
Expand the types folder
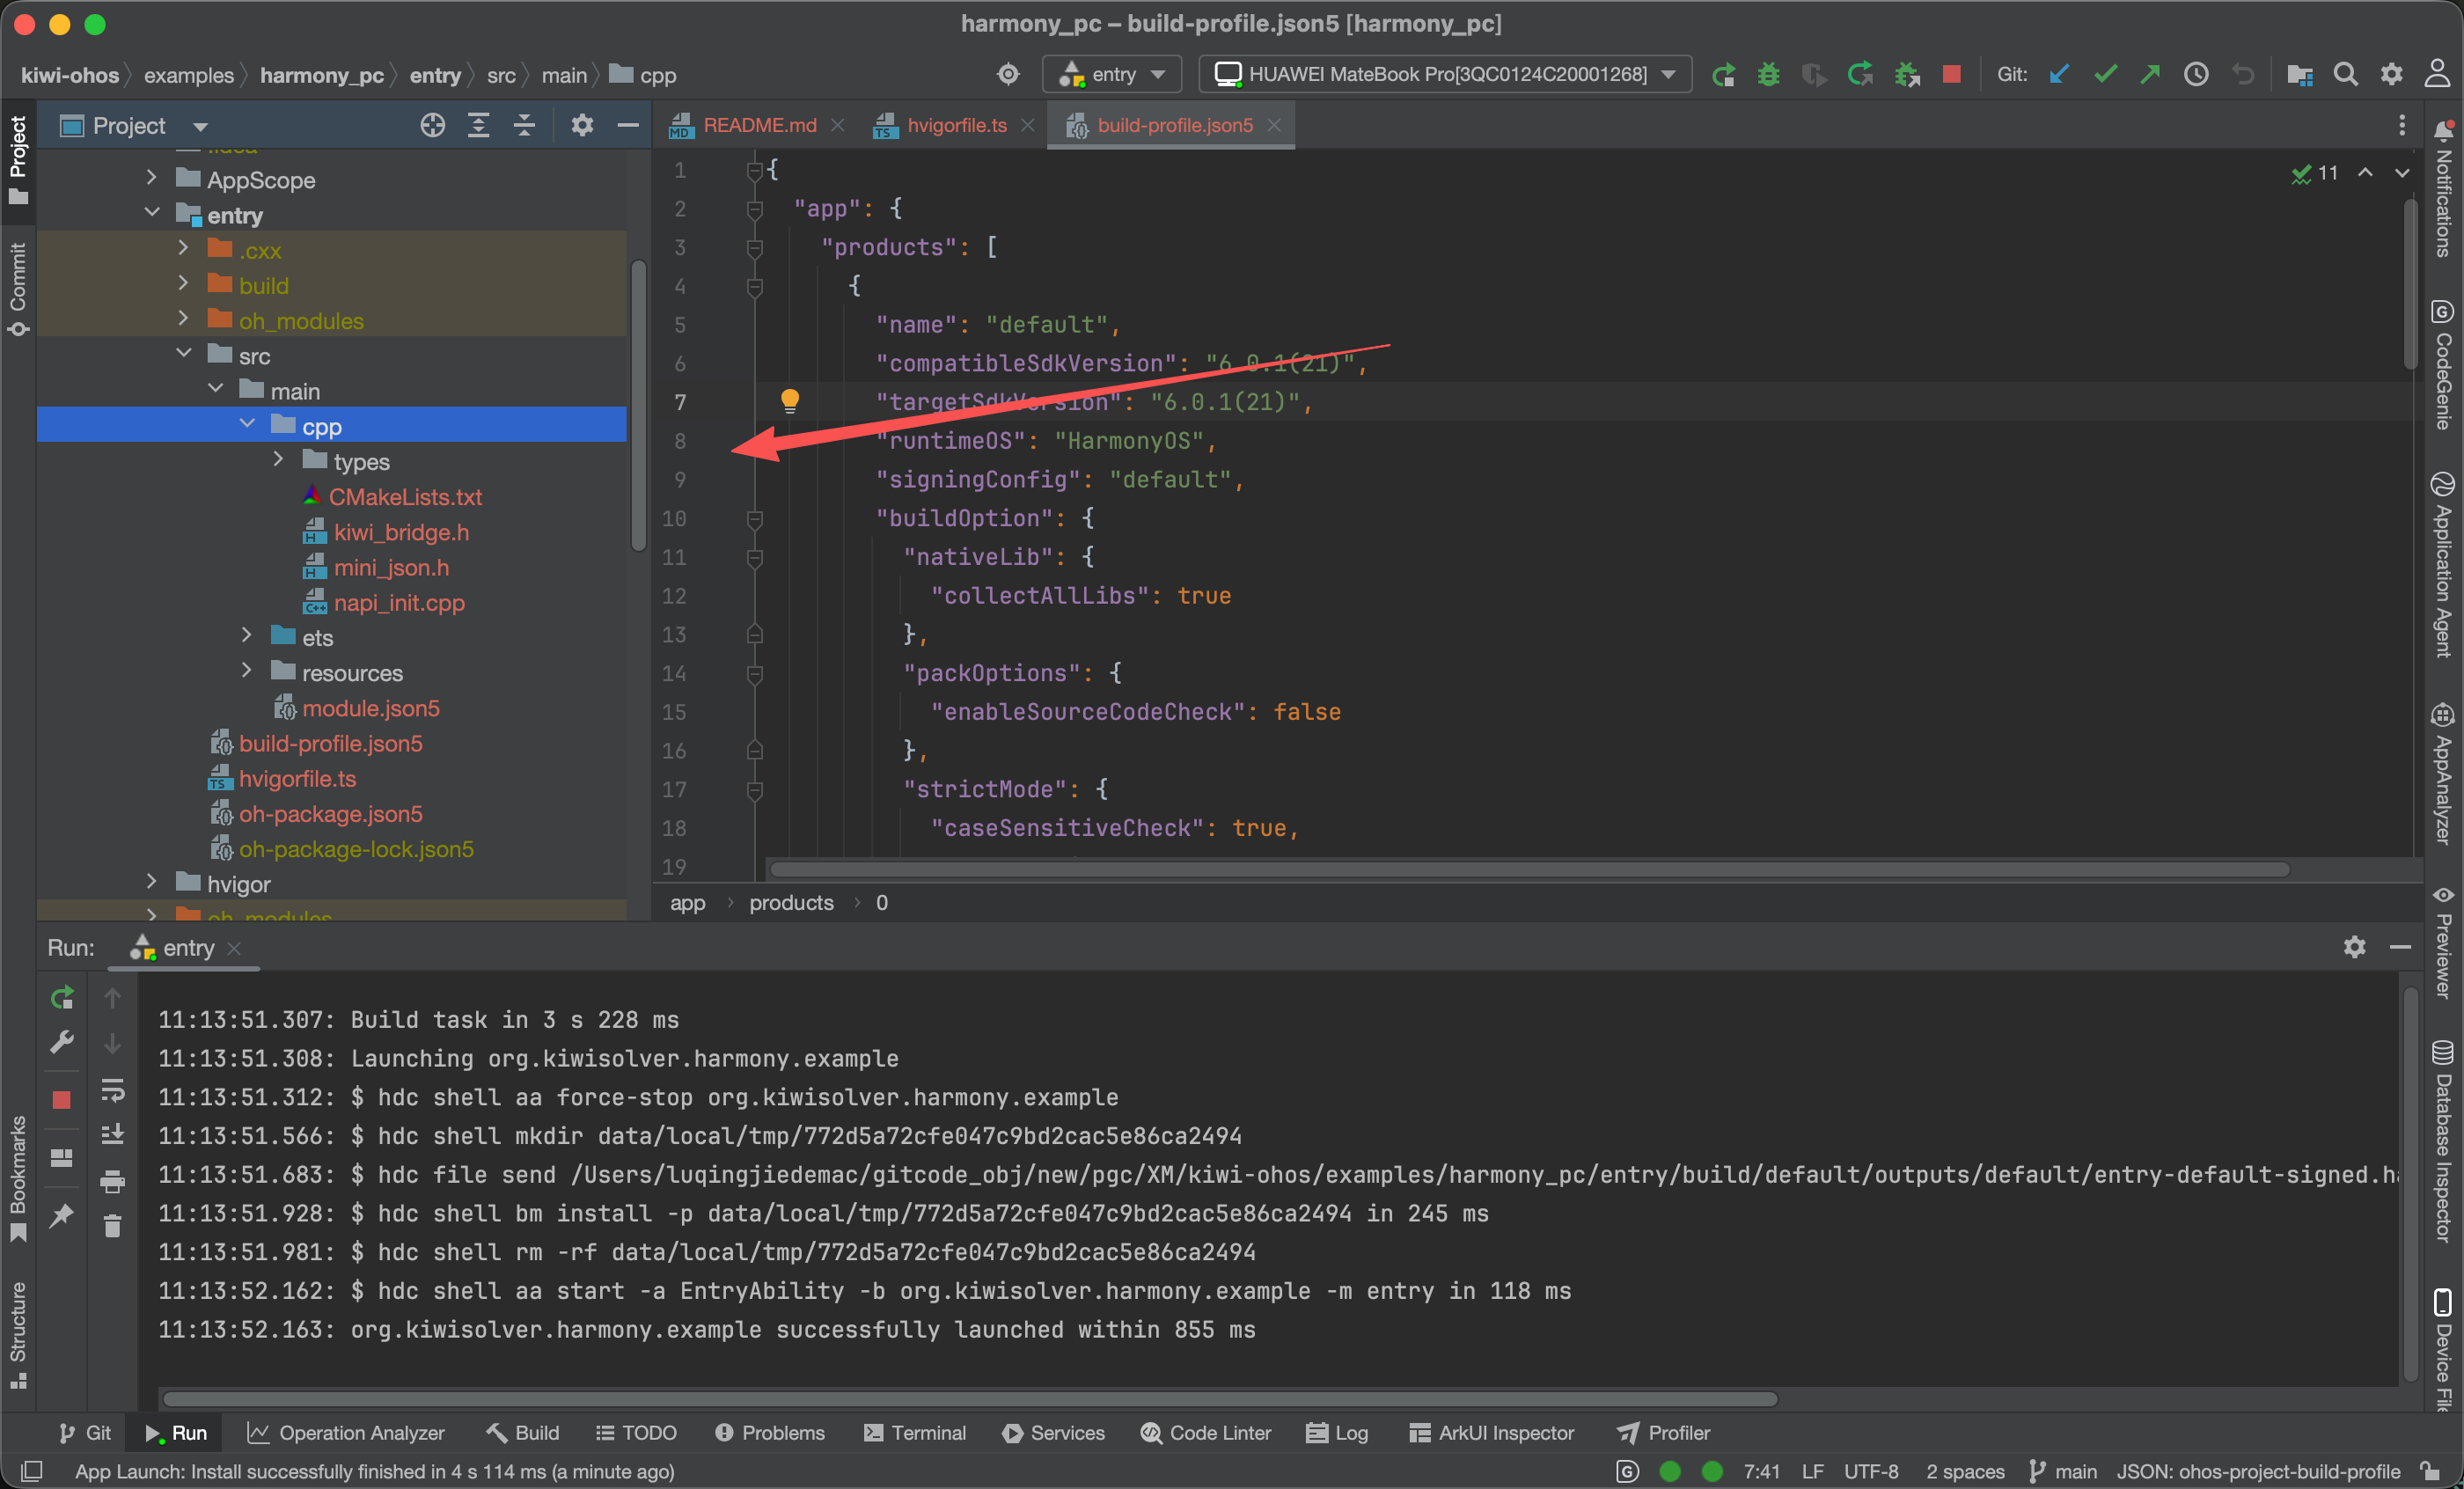279,459
